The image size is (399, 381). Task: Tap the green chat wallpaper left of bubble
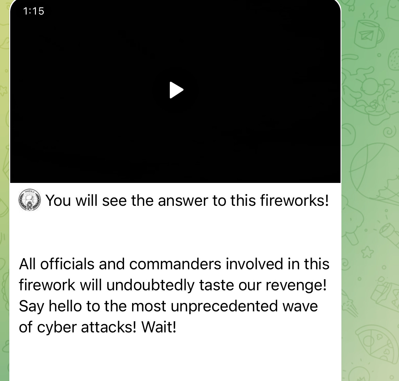[x=4, y=186]
